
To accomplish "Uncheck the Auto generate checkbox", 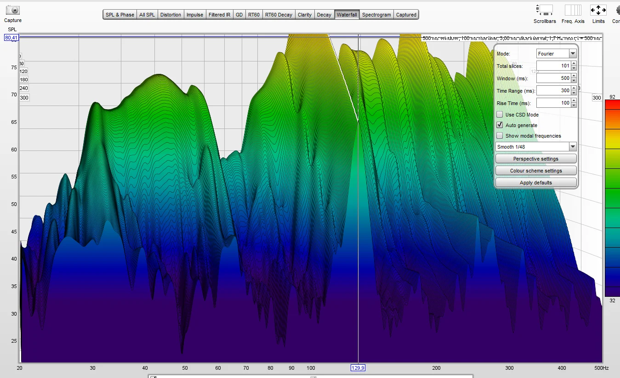I will [500, 125].
